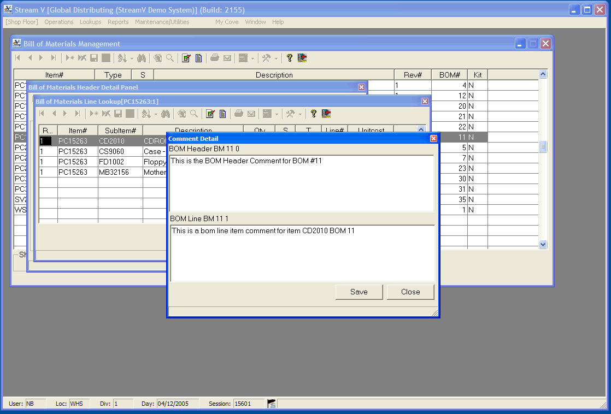The image size is (611, 414).
Task: Click envelope email icon in Bill of Materials Management toolbar
Action: [227, 58]
